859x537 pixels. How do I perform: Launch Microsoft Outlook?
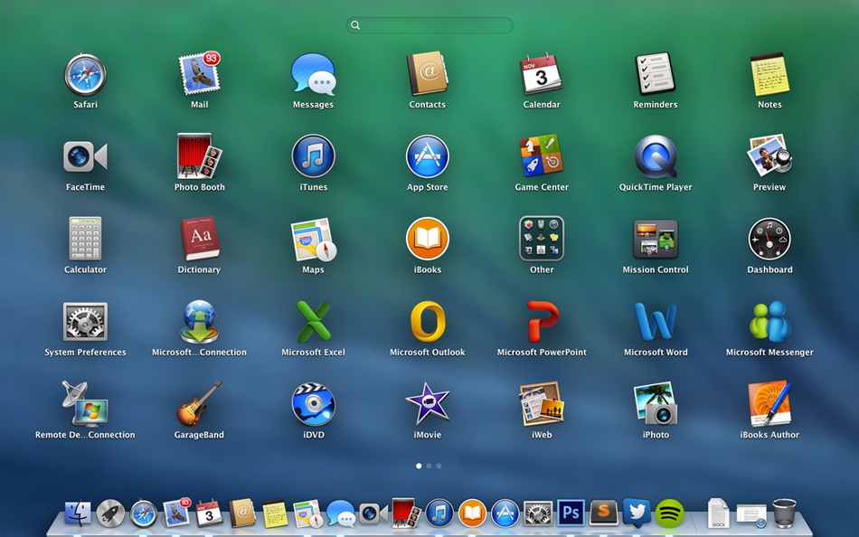[x=428, y=321]
